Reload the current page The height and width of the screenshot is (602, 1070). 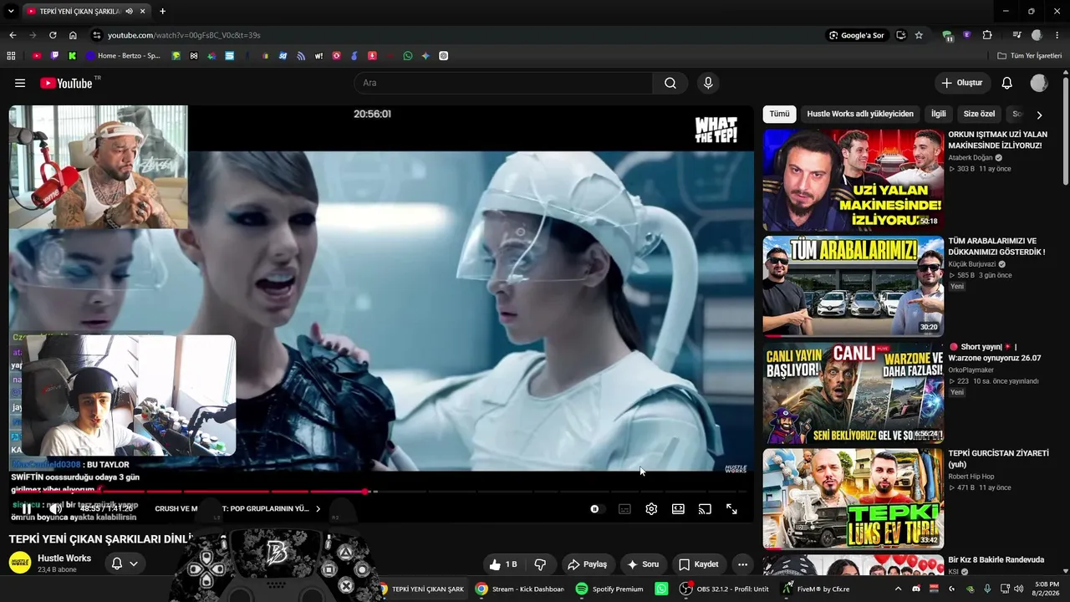coord(53,35)
